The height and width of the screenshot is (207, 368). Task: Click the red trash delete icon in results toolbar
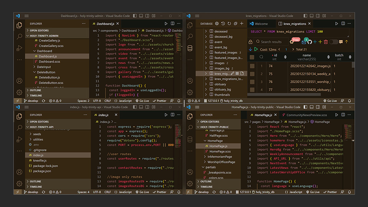pyautogui.click(x=326, y=42)
